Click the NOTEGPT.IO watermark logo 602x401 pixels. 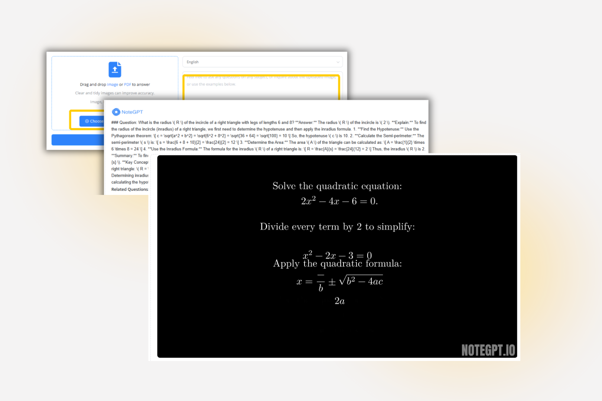click(x=488, y=349)
